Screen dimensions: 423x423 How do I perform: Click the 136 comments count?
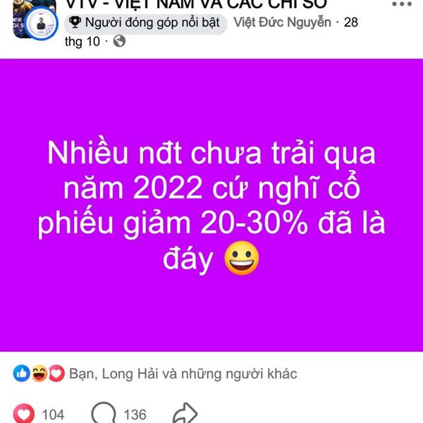[x=135, y=415]
